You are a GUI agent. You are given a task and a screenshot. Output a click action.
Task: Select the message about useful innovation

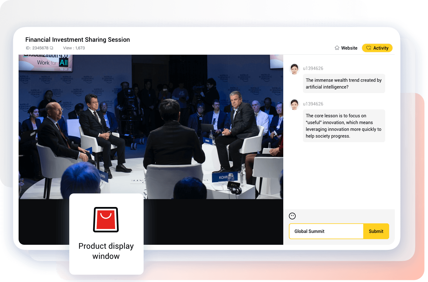(x=344, y=126)
